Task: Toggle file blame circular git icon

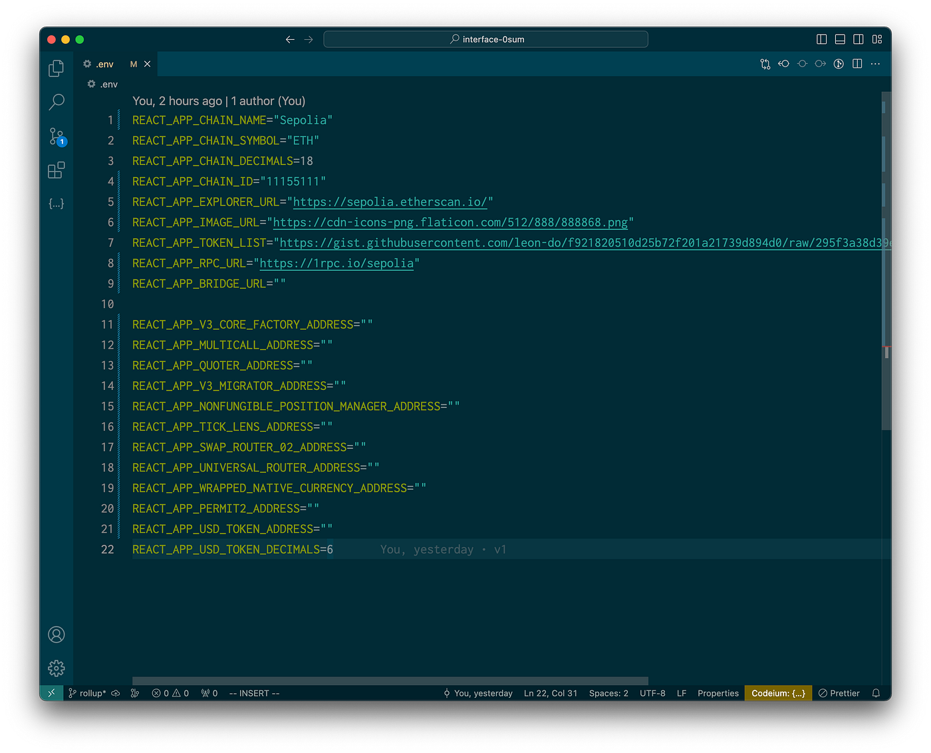Action: [x=839, y=64]
